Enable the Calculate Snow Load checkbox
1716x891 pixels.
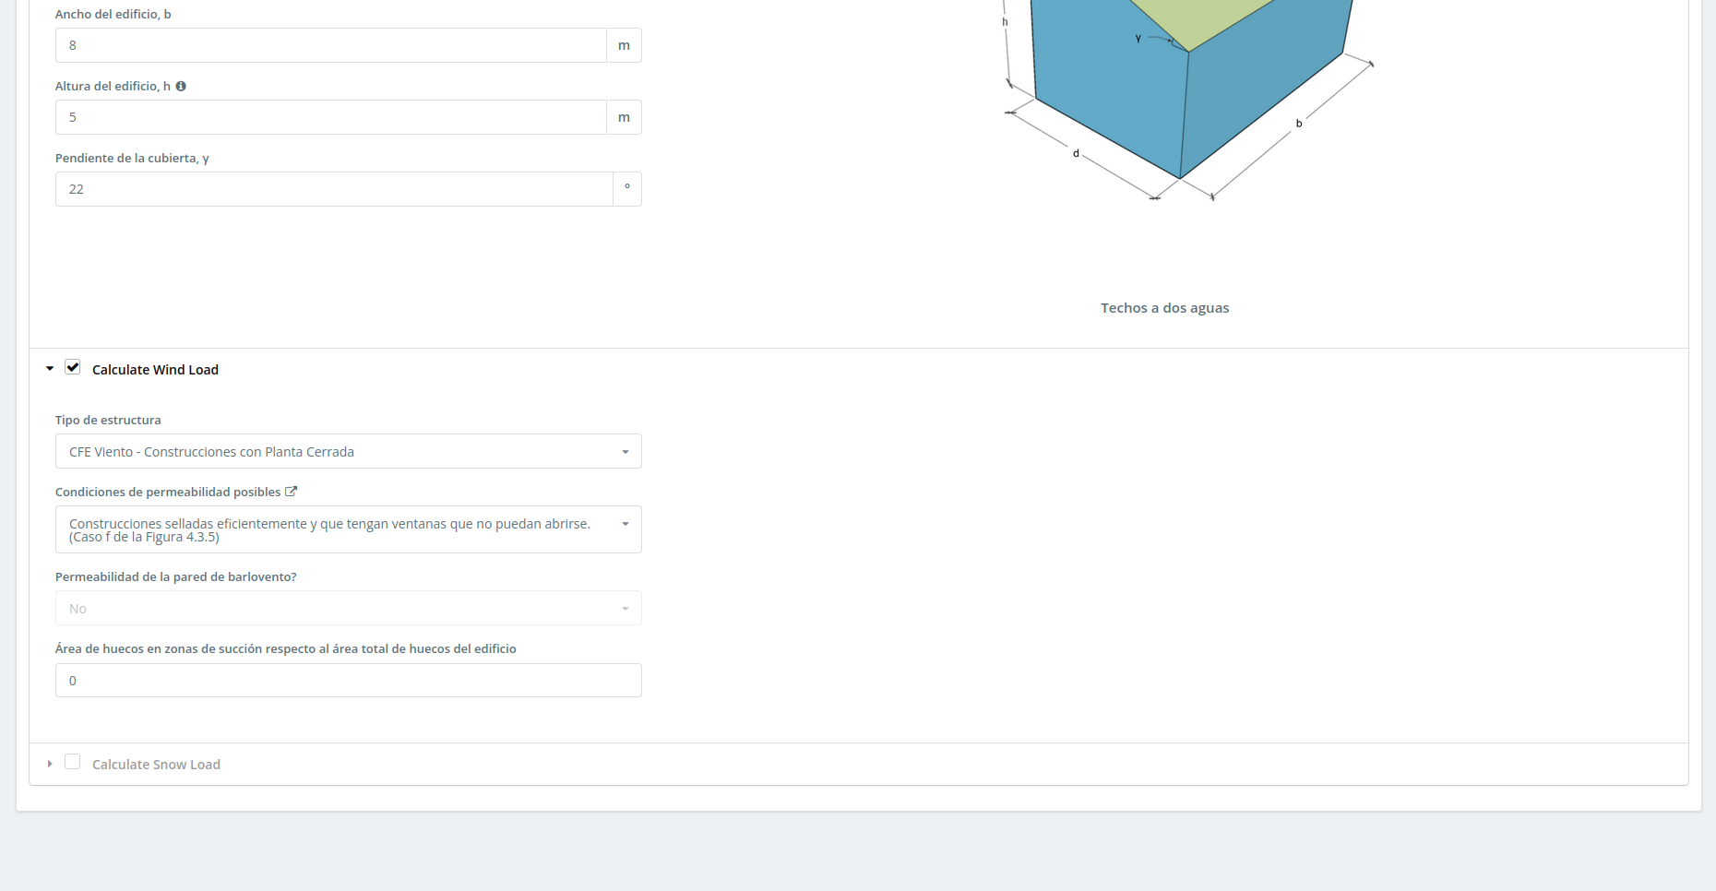[73, 762]
